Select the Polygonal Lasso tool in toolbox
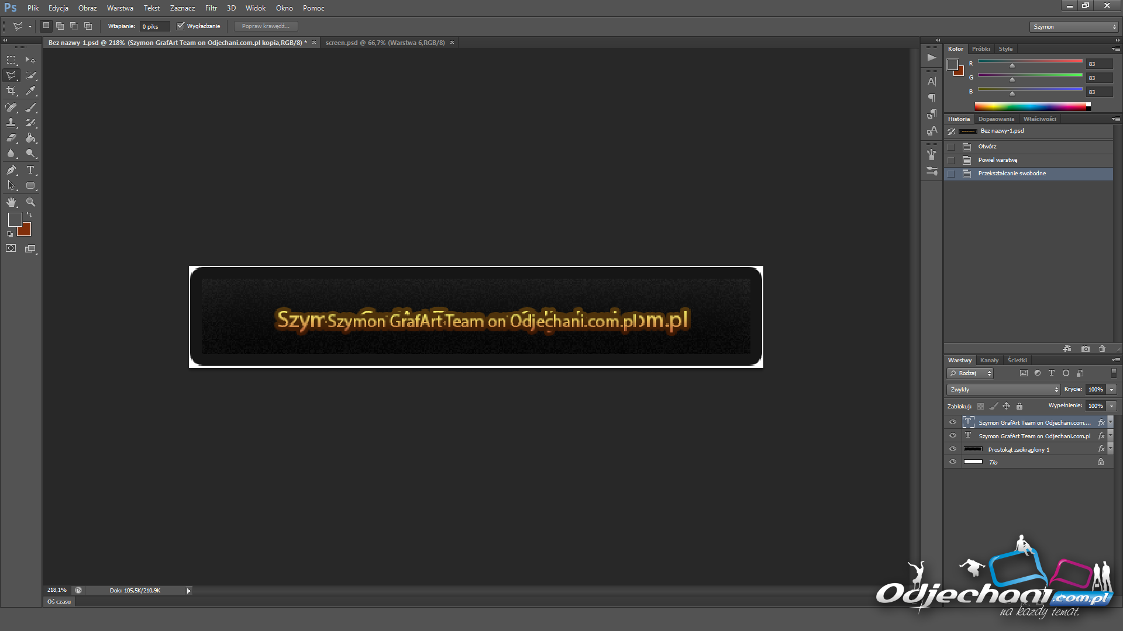The width and height of the screenshot is (1123, 631). pos(11,75)
